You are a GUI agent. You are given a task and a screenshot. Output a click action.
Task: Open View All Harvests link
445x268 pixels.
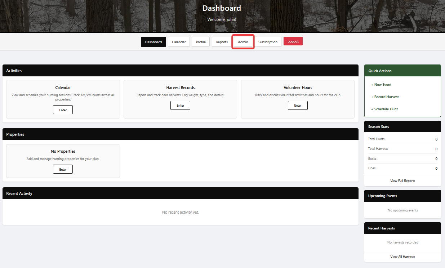[402, 256]
